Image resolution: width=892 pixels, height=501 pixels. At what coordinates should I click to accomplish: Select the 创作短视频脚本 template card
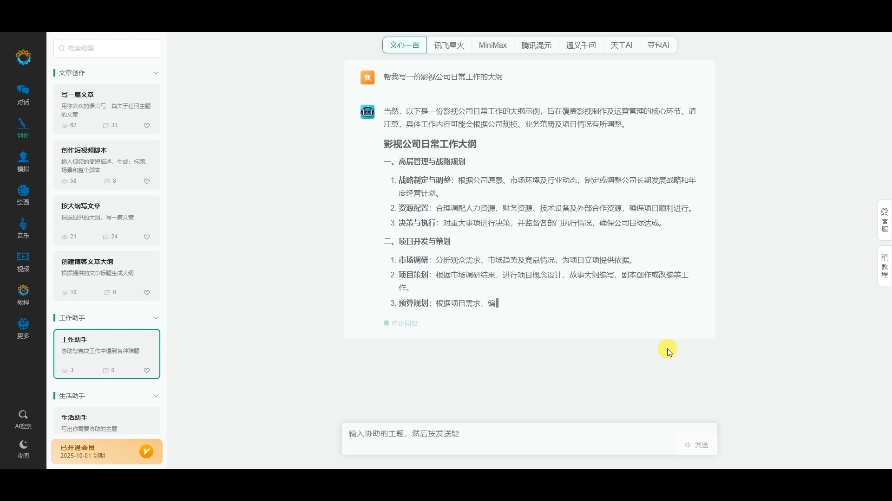point(107,165)
